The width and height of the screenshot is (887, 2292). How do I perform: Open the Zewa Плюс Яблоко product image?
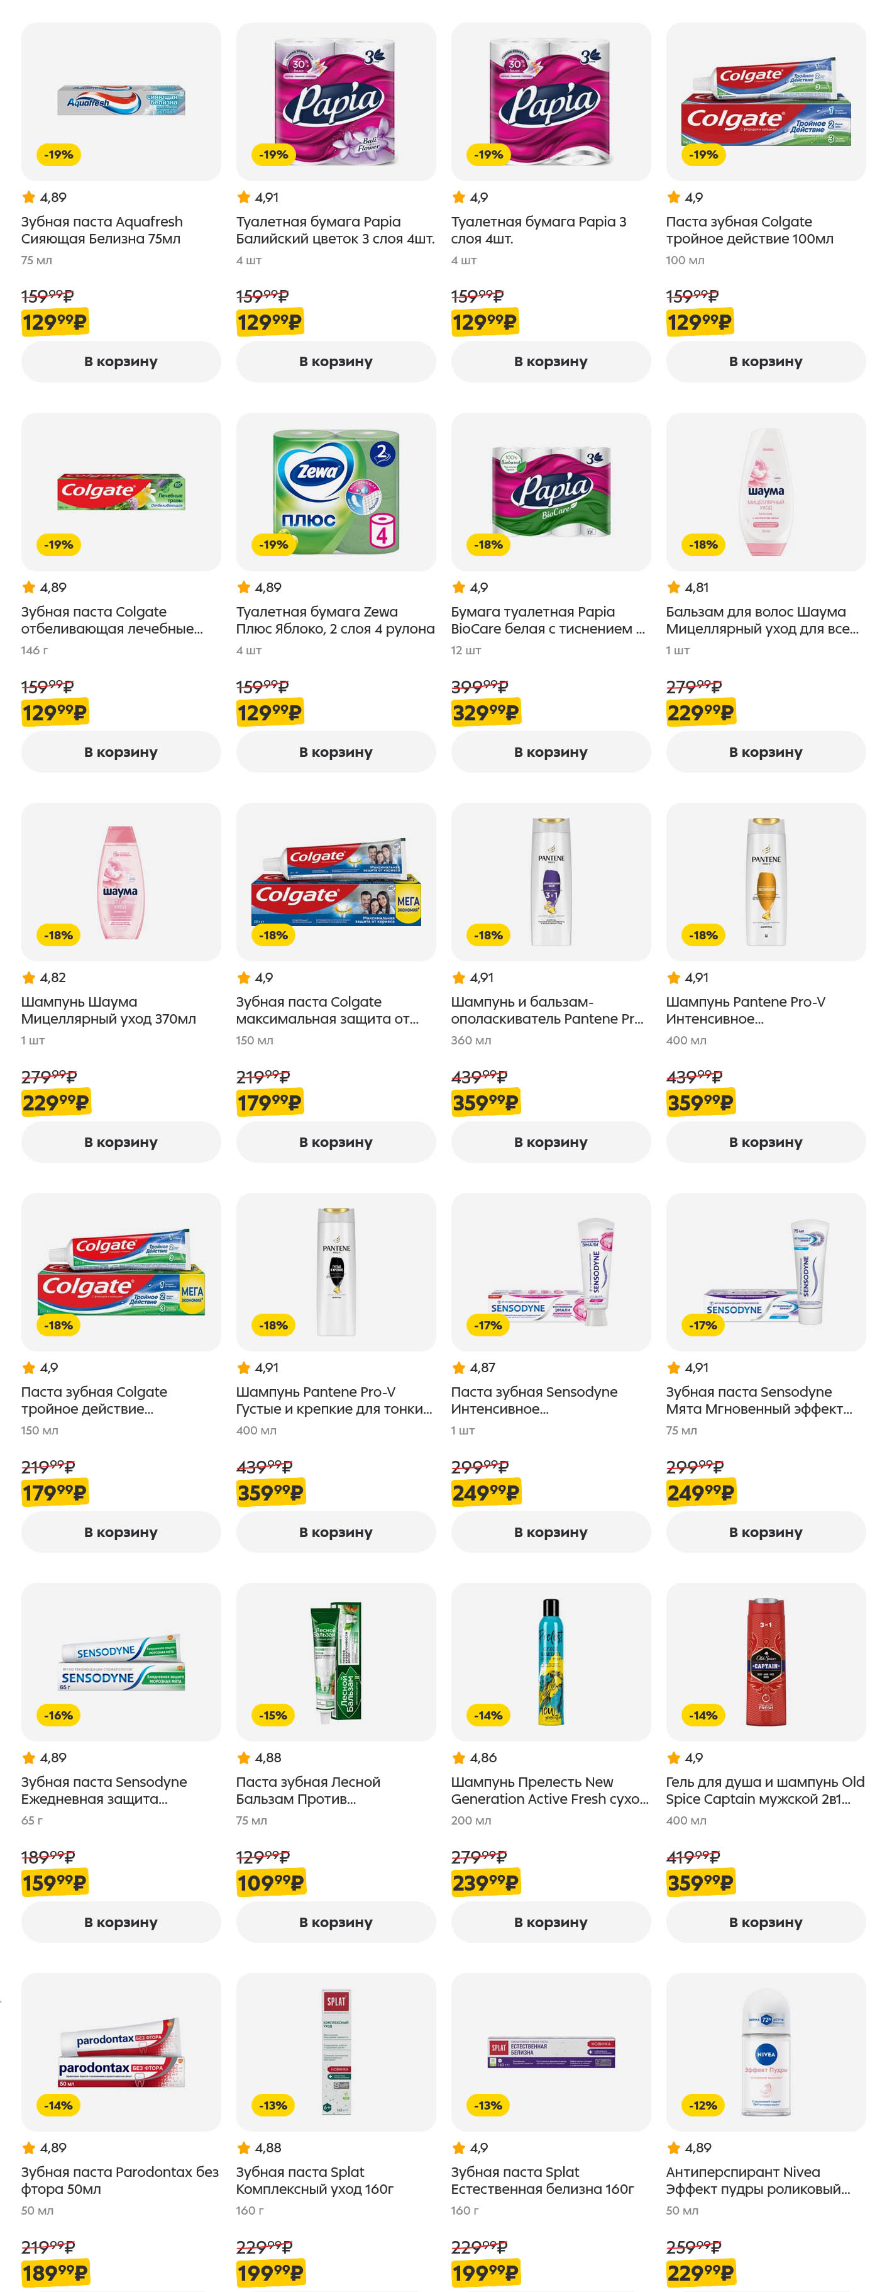(x=335, y=491)
